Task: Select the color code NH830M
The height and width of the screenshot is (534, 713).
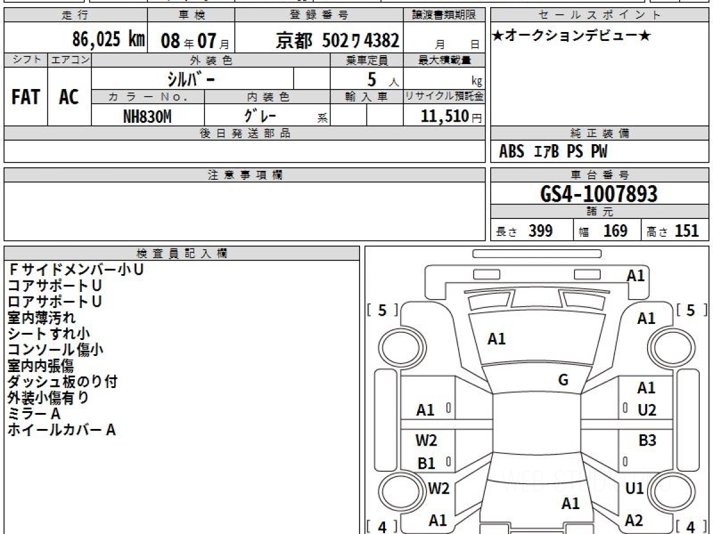Action: (x=147, y=117)
